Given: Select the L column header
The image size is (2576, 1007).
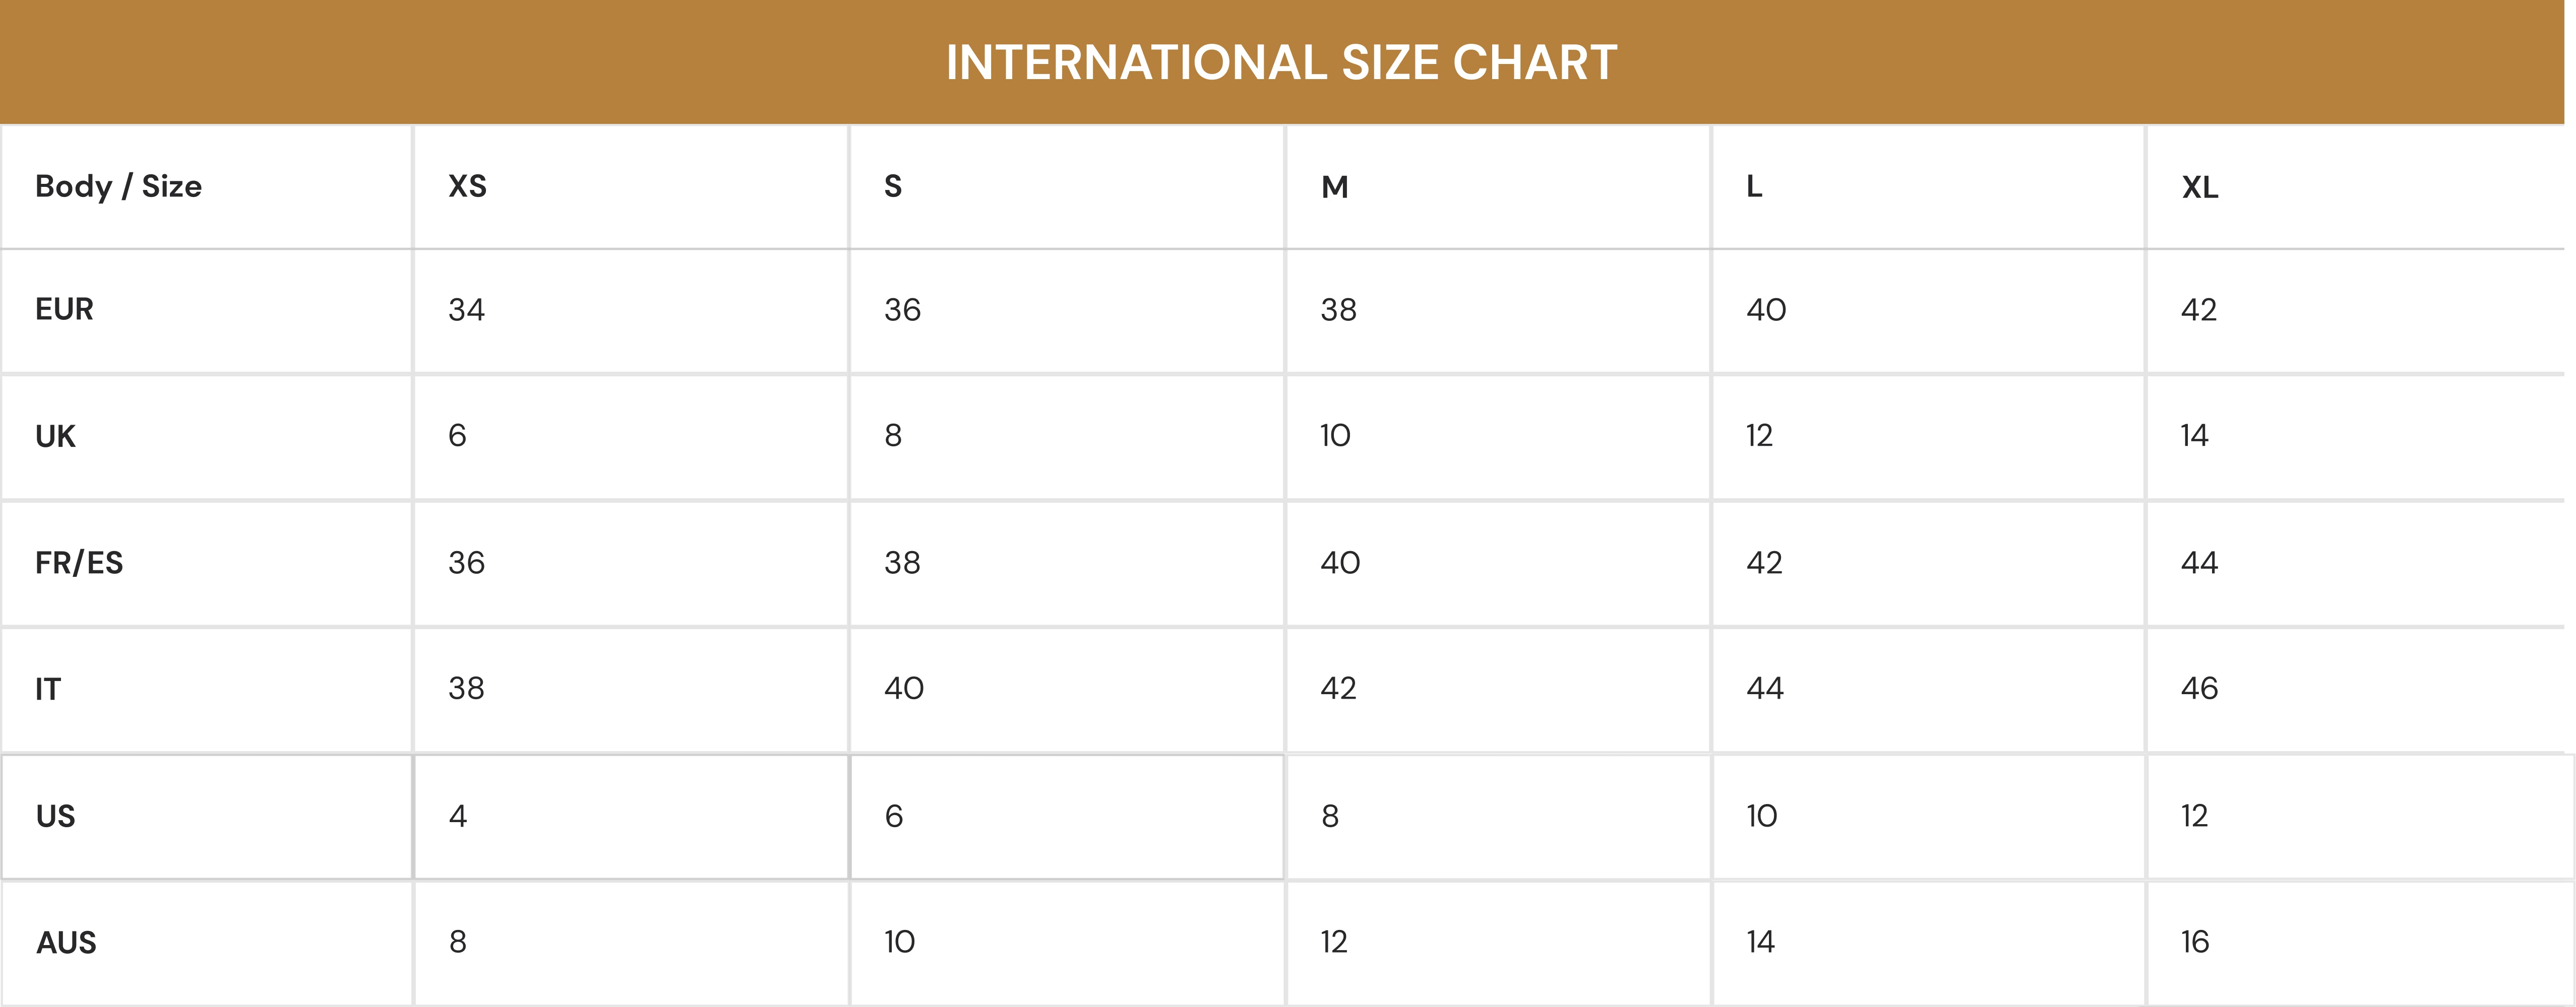Looking at the screenshot, I should pos(1754,188).
